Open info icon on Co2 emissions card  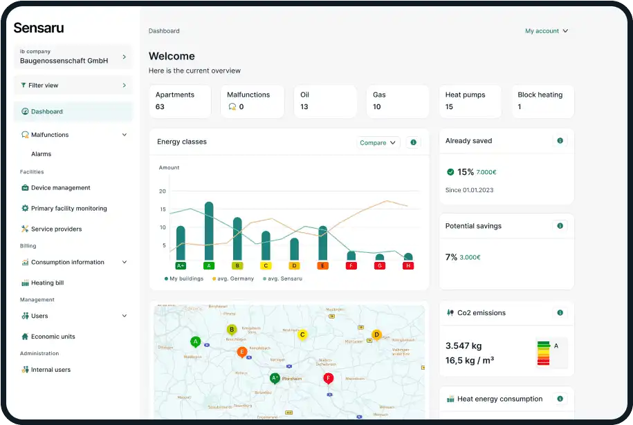[x=560, y=313]
